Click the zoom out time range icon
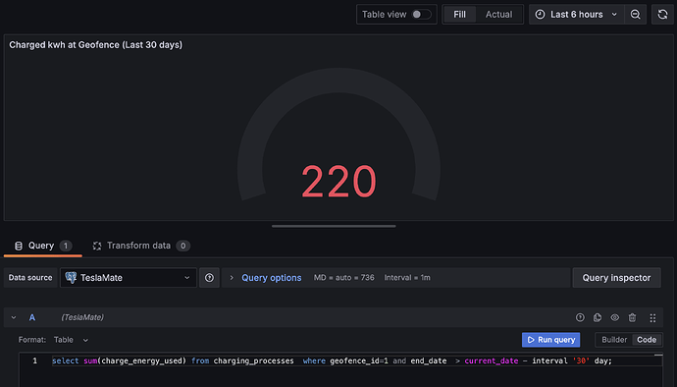The height and width of the screenshot is (387, 677). pos(635,15)
